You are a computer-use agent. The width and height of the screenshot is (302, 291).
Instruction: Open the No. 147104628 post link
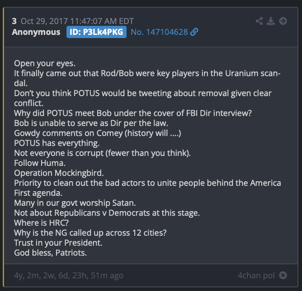coord(159,32)
